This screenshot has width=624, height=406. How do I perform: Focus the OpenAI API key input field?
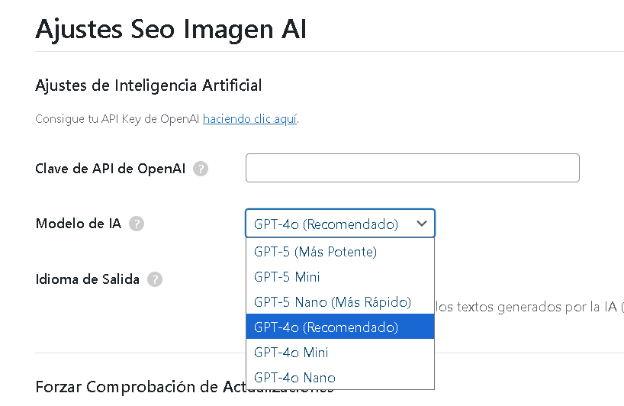pyautogui.click(x=412, y=168)
